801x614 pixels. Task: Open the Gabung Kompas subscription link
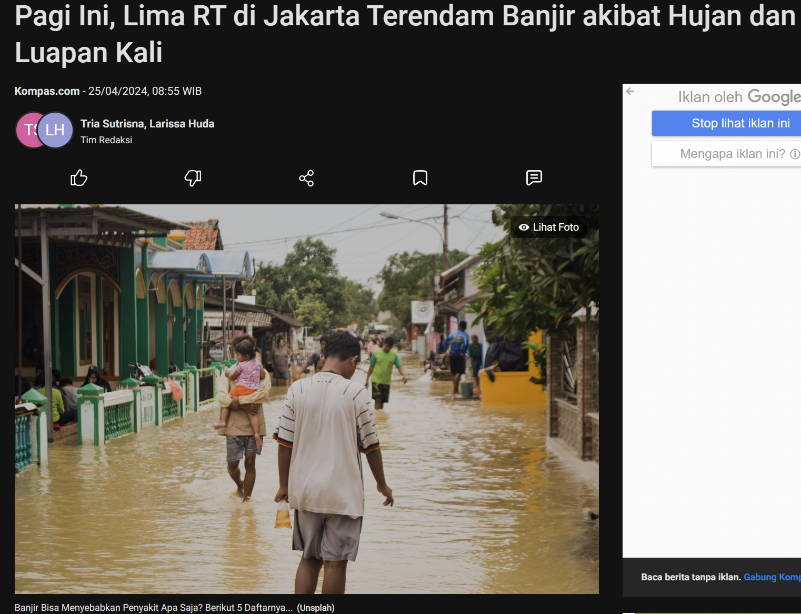pos(772,577)
